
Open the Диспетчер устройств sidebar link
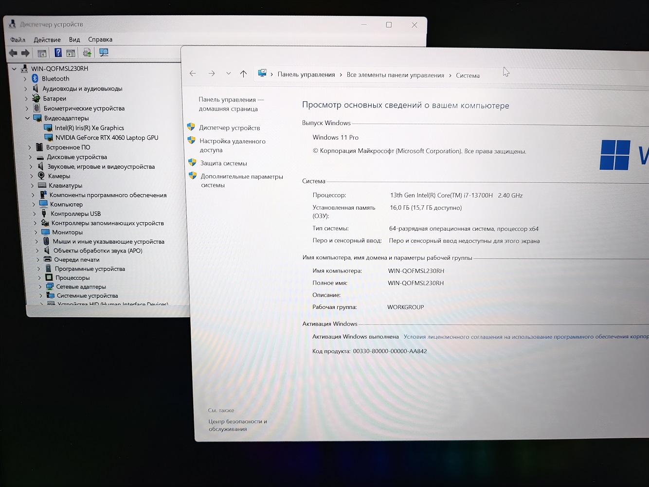(230, 128)
